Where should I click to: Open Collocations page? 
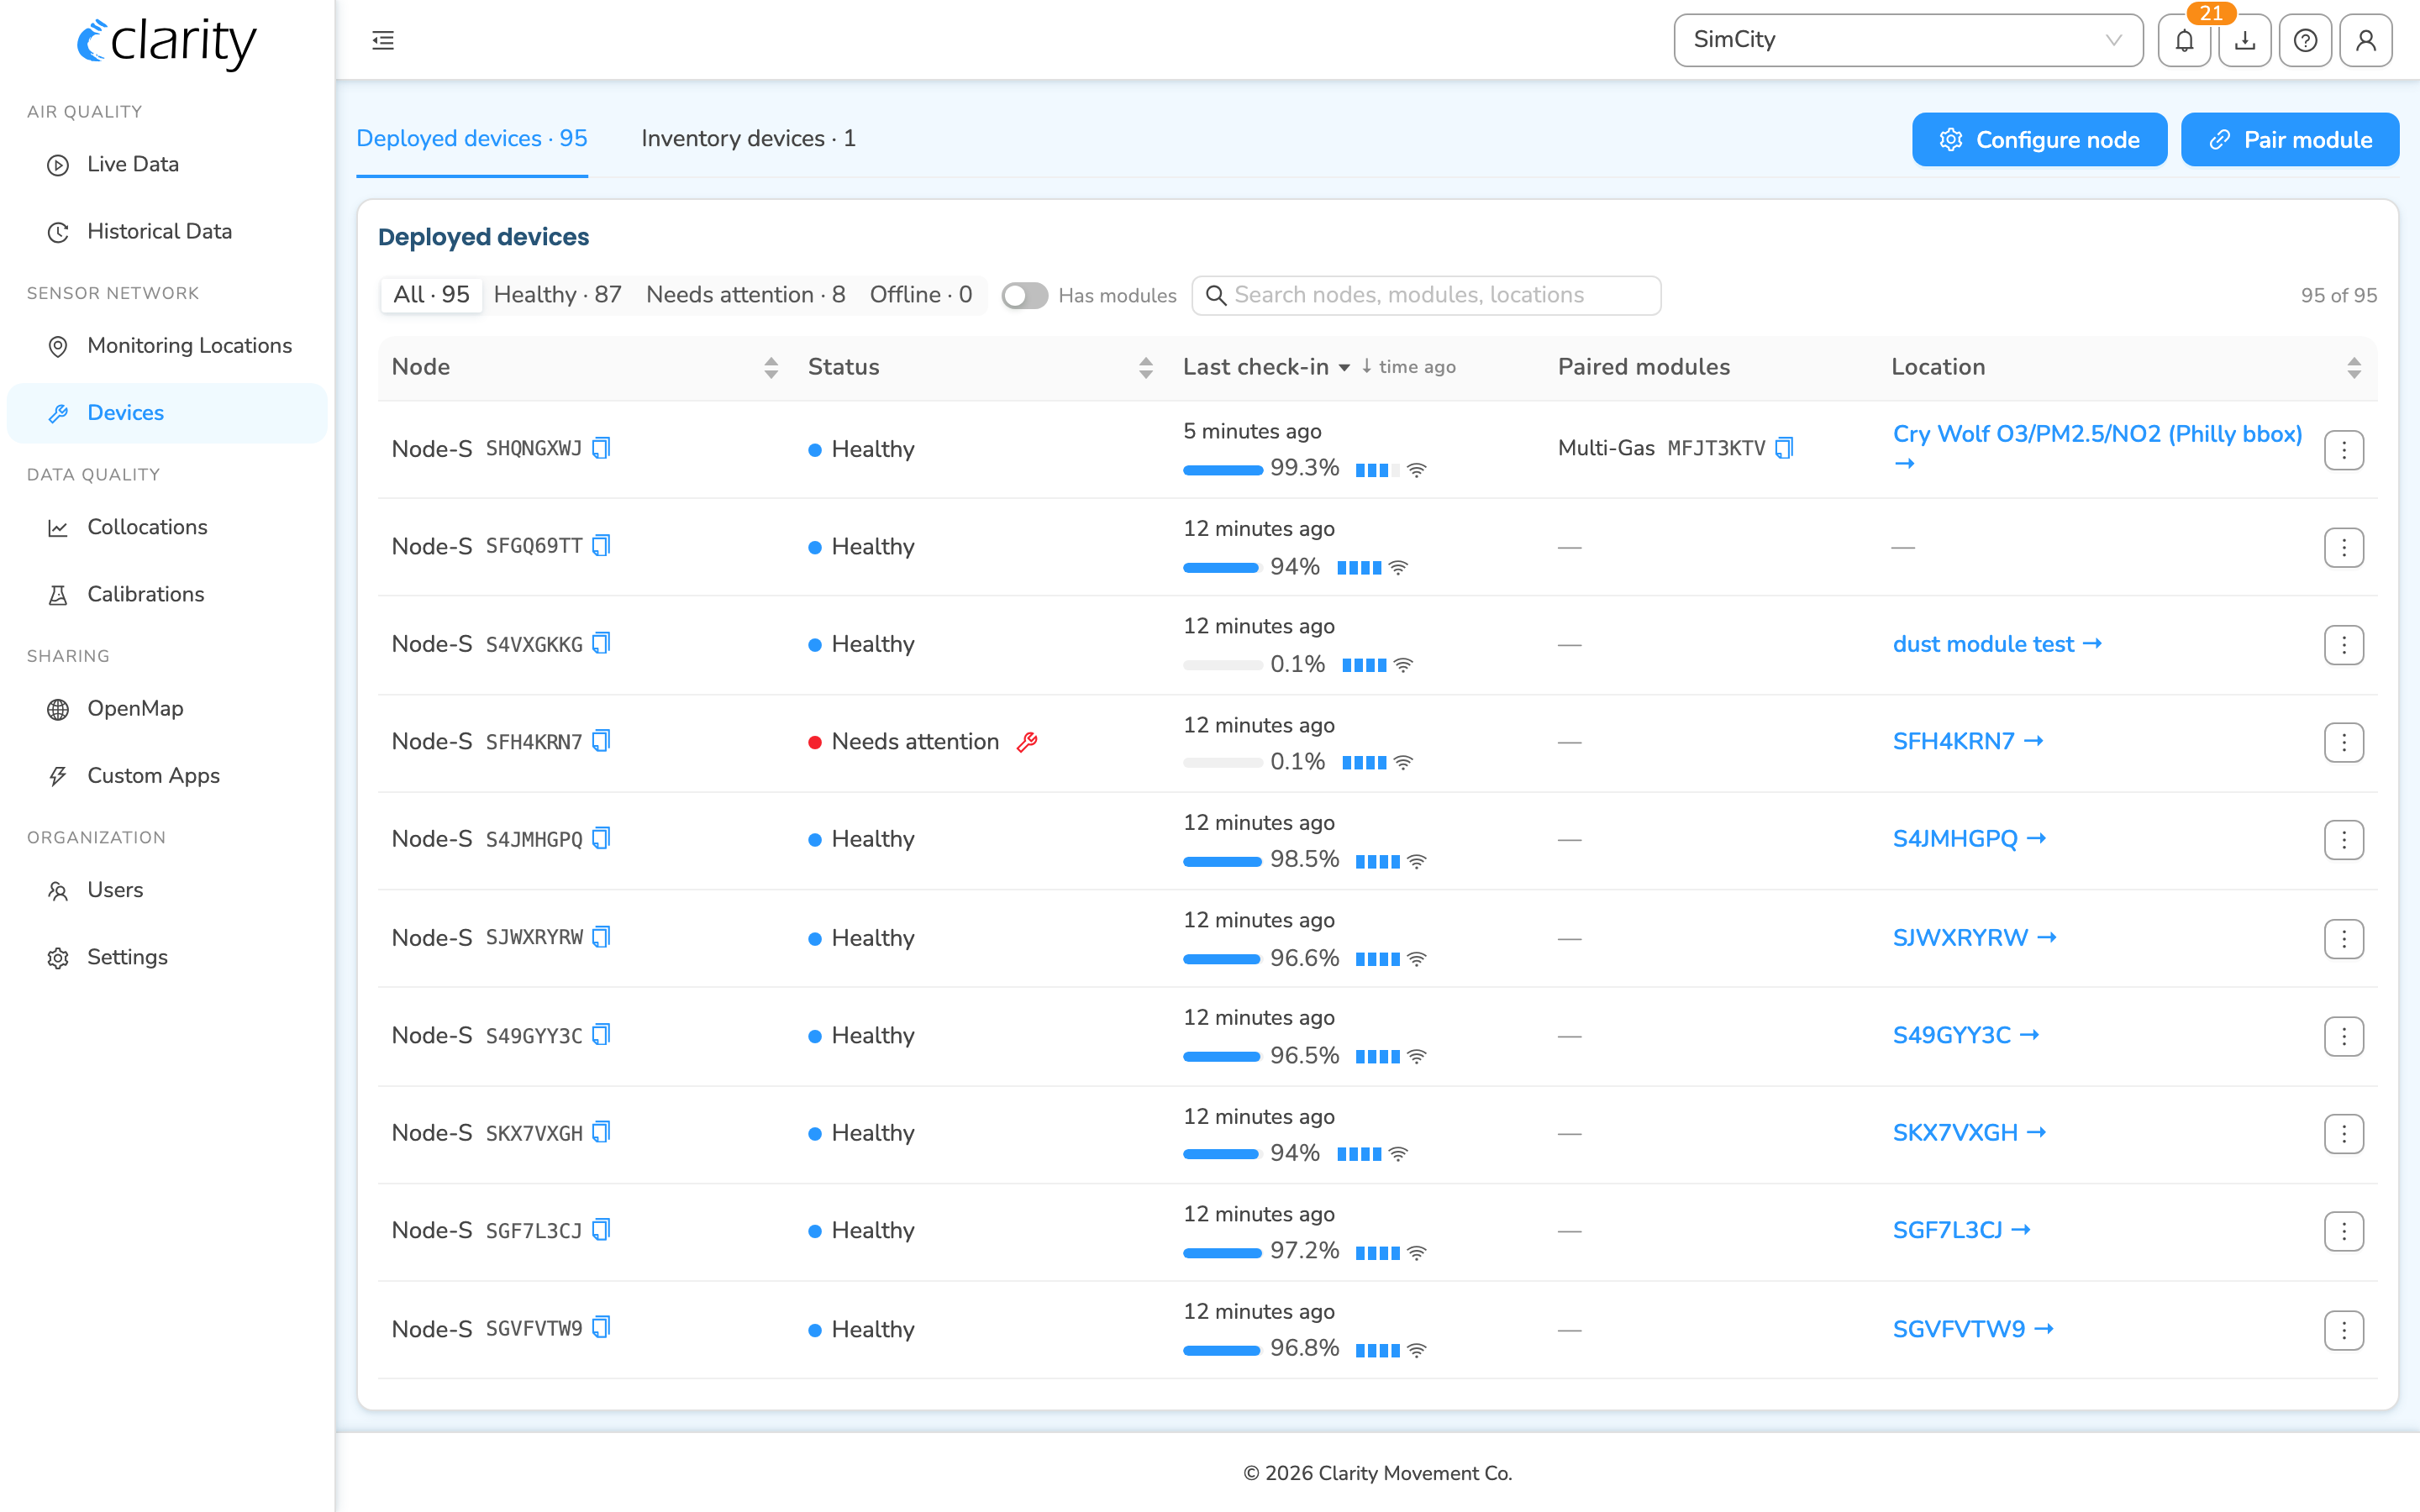pyautogui.click(x=167, y=527)
